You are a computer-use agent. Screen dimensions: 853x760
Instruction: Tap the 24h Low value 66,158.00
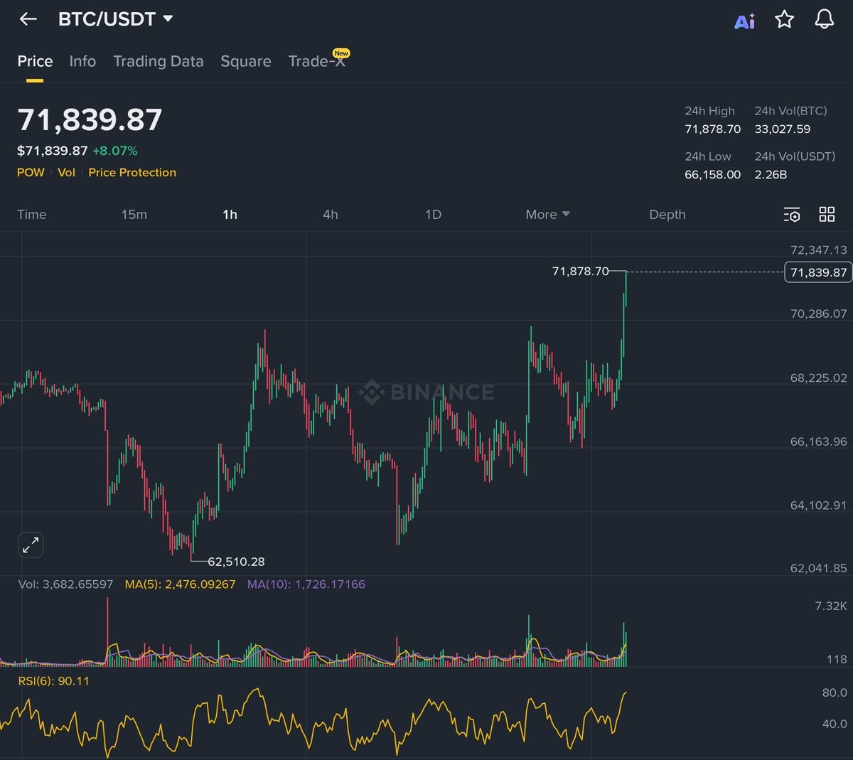pyautogui.click(x=712, y=174)
